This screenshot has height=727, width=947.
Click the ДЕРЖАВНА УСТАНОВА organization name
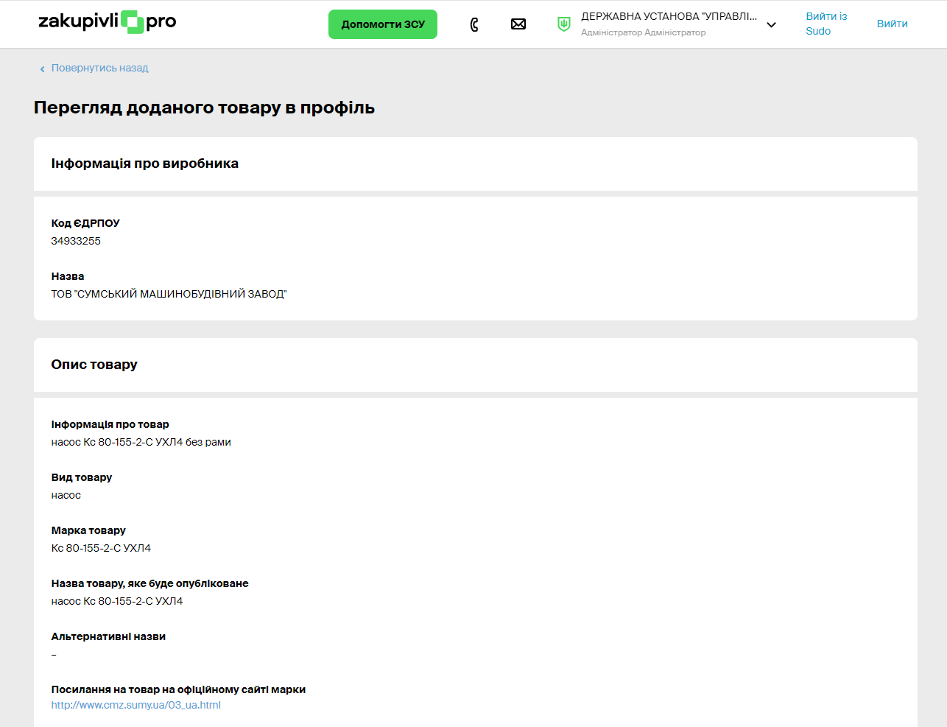(669, 16)
